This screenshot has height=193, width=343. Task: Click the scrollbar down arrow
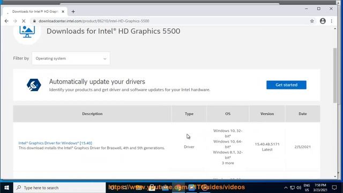click(335, 176)
